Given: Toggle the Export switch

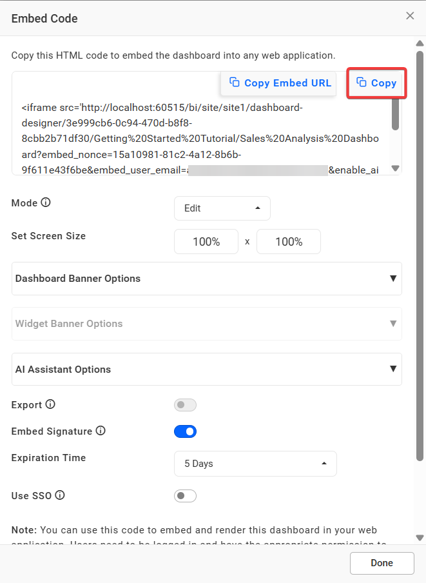Looking at the screenshot, I should (x=185, y=405).
